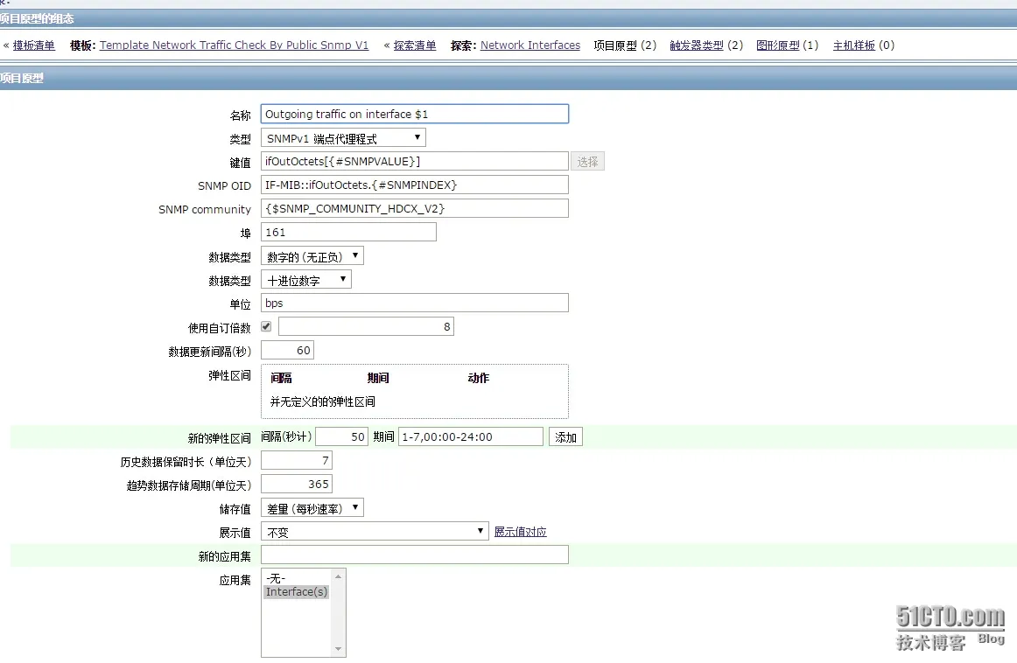Select Interface(s) in the 应用集 list

[297, 591]
